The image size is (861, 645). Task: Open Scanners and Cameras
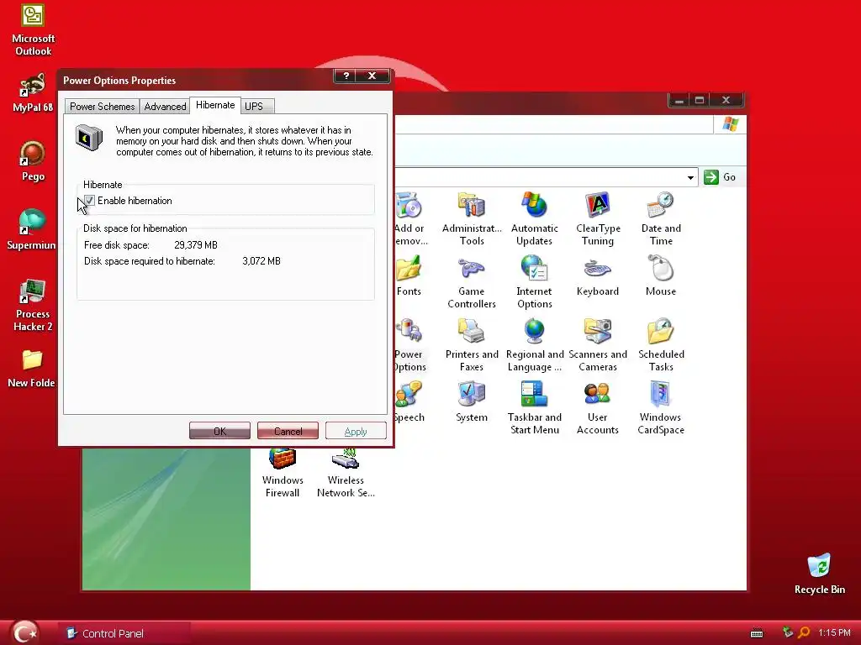(598, 344)
